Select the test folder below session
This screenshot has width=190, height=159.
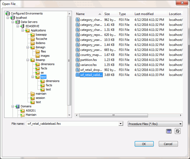38,102
